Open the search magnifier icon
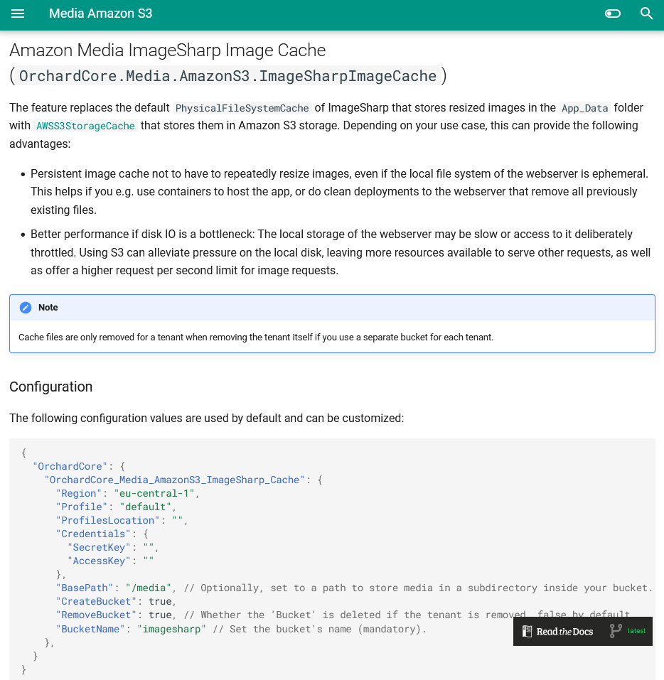 (x=646, y=14)
